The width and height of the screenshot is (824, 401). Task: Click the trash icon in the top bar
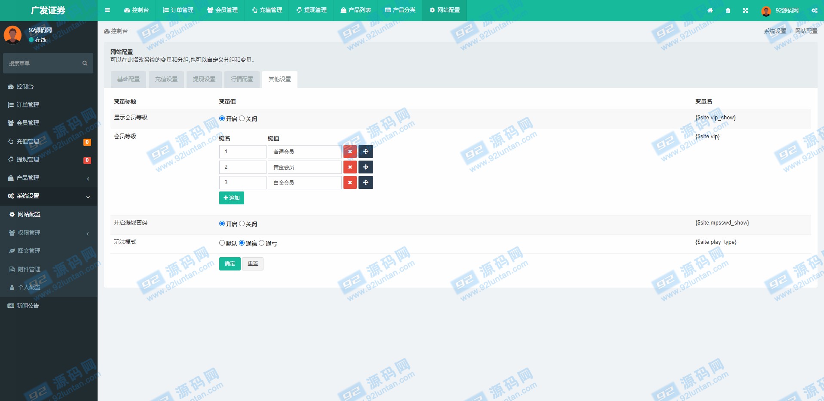tap(728, 10)
